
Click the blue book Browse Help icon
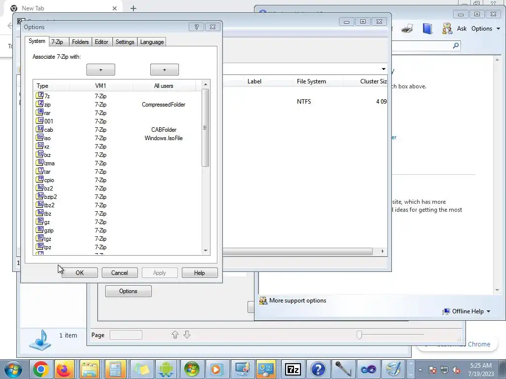(x=427, y=28)
